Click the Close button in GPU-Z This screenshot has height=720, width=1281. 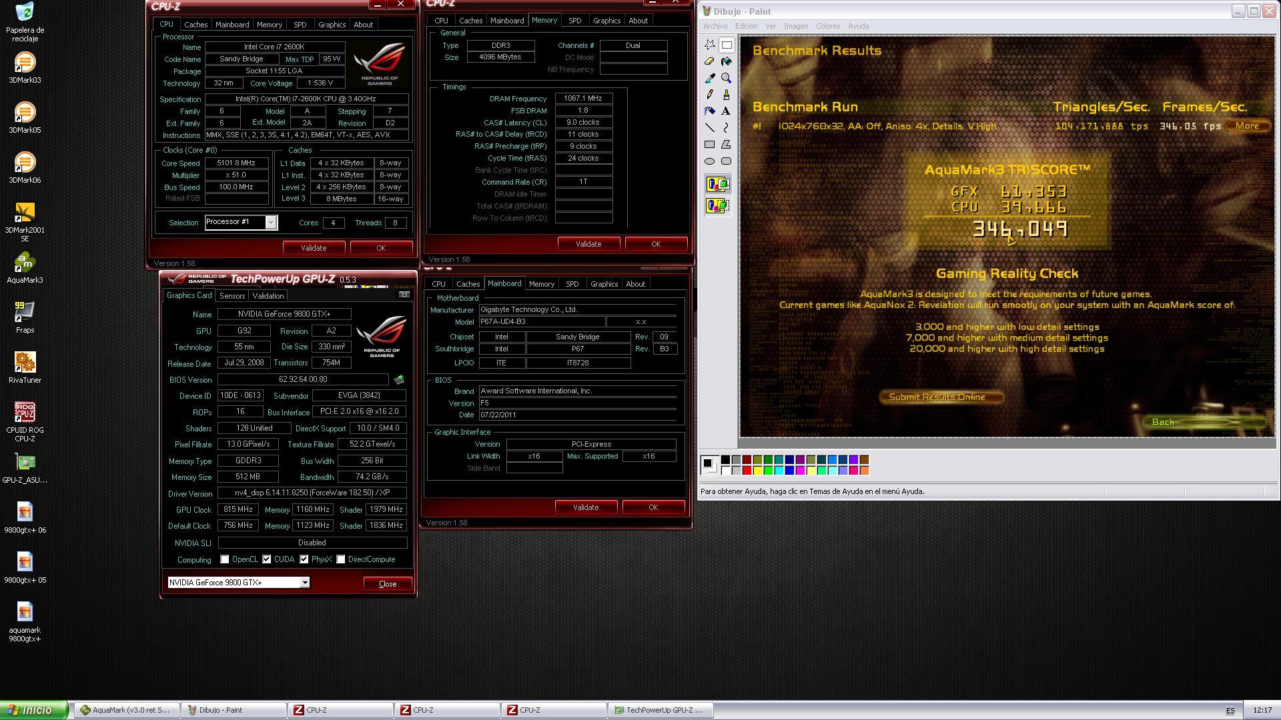coord(388,584)
